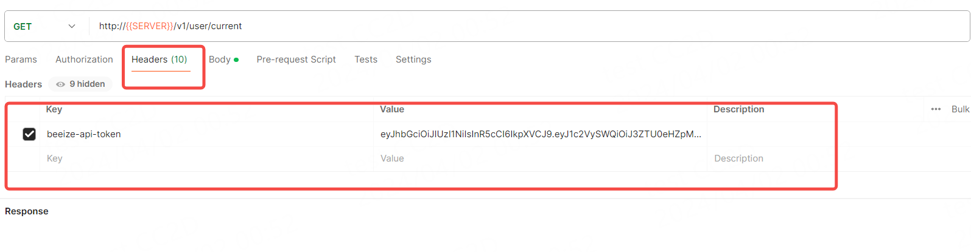The width and height of the screenshot is (971, 252).
Task: Edit the beeize-api-token key cell
Action: (x=206, y=134)
